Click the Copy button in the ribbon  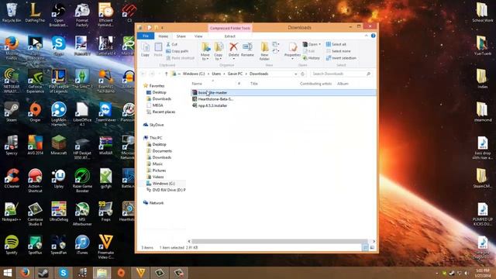[145, 50]
